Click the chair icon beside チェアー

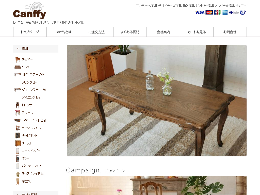tap(18, 59)
